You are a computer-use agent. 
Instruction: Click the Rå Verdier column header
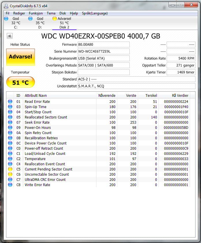[x=174, y=95]
